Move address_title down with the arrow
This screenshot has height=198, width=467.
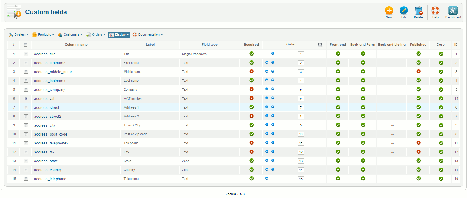[273, 54]
